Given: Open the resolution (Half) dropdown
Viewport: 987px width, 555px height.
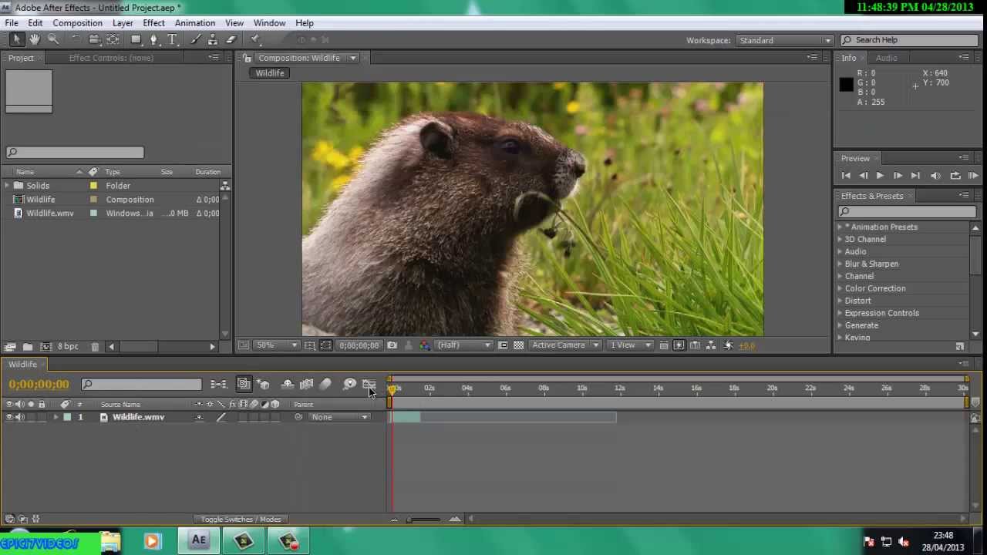Looking at the screenshot, I should point(463,345).
